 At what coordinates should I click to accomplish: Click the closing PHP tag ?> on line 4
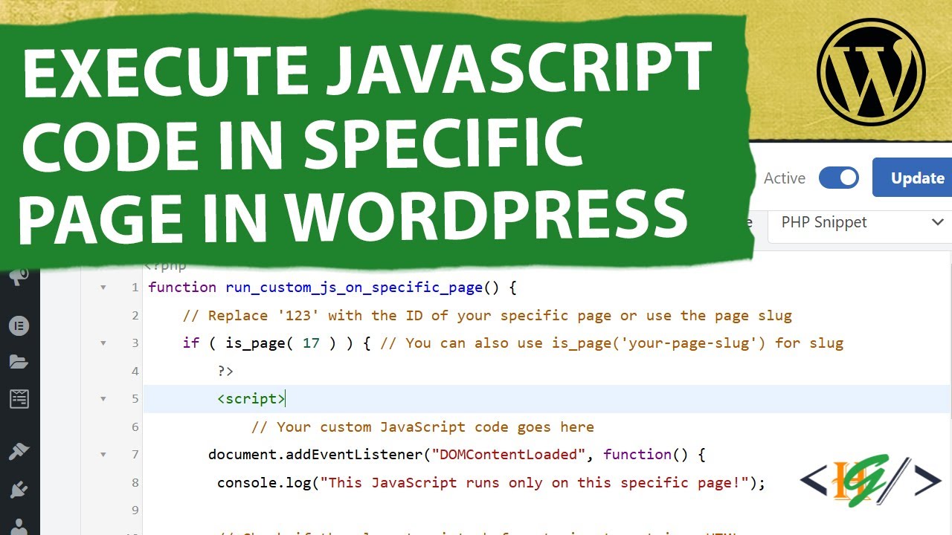click(x=225, y=371)
